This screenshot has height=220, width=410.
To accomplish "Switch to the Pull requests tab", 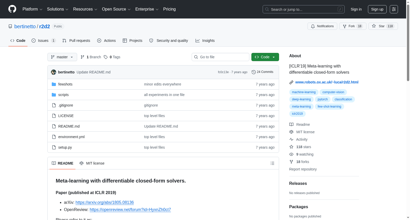I will (x=76, y=41).
